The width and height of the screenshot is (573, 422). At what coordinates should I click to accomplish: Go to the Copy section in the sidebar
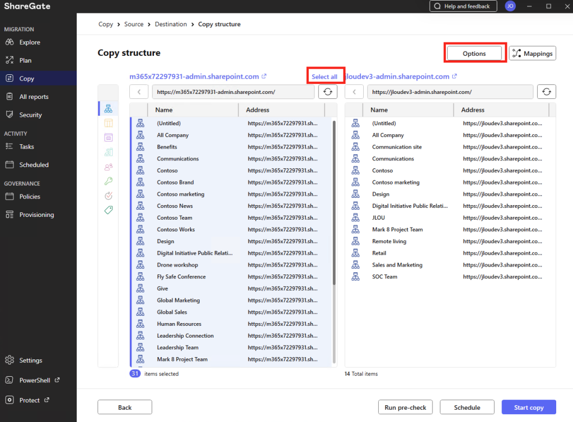point(39,78)
